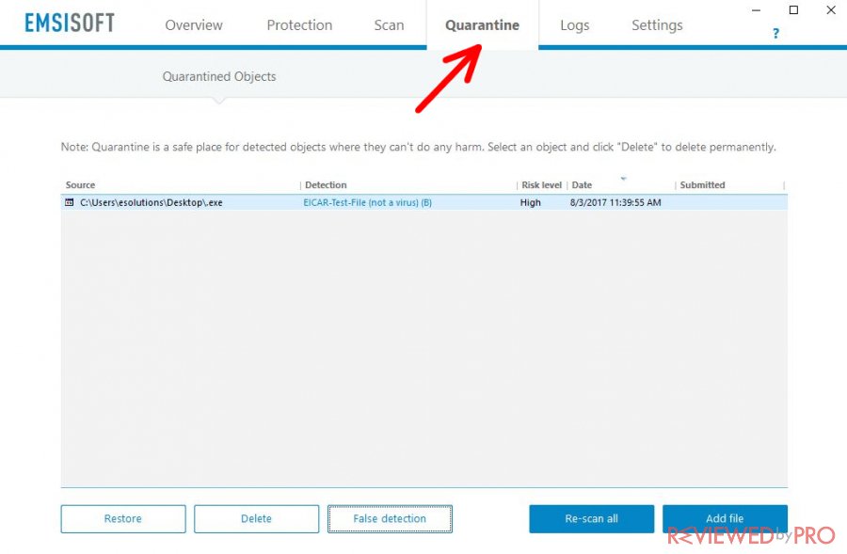This screenshot has width=847, height=554.
Task: Open the Logs tab
Action: pyautogui.click(x=575, y=25)
